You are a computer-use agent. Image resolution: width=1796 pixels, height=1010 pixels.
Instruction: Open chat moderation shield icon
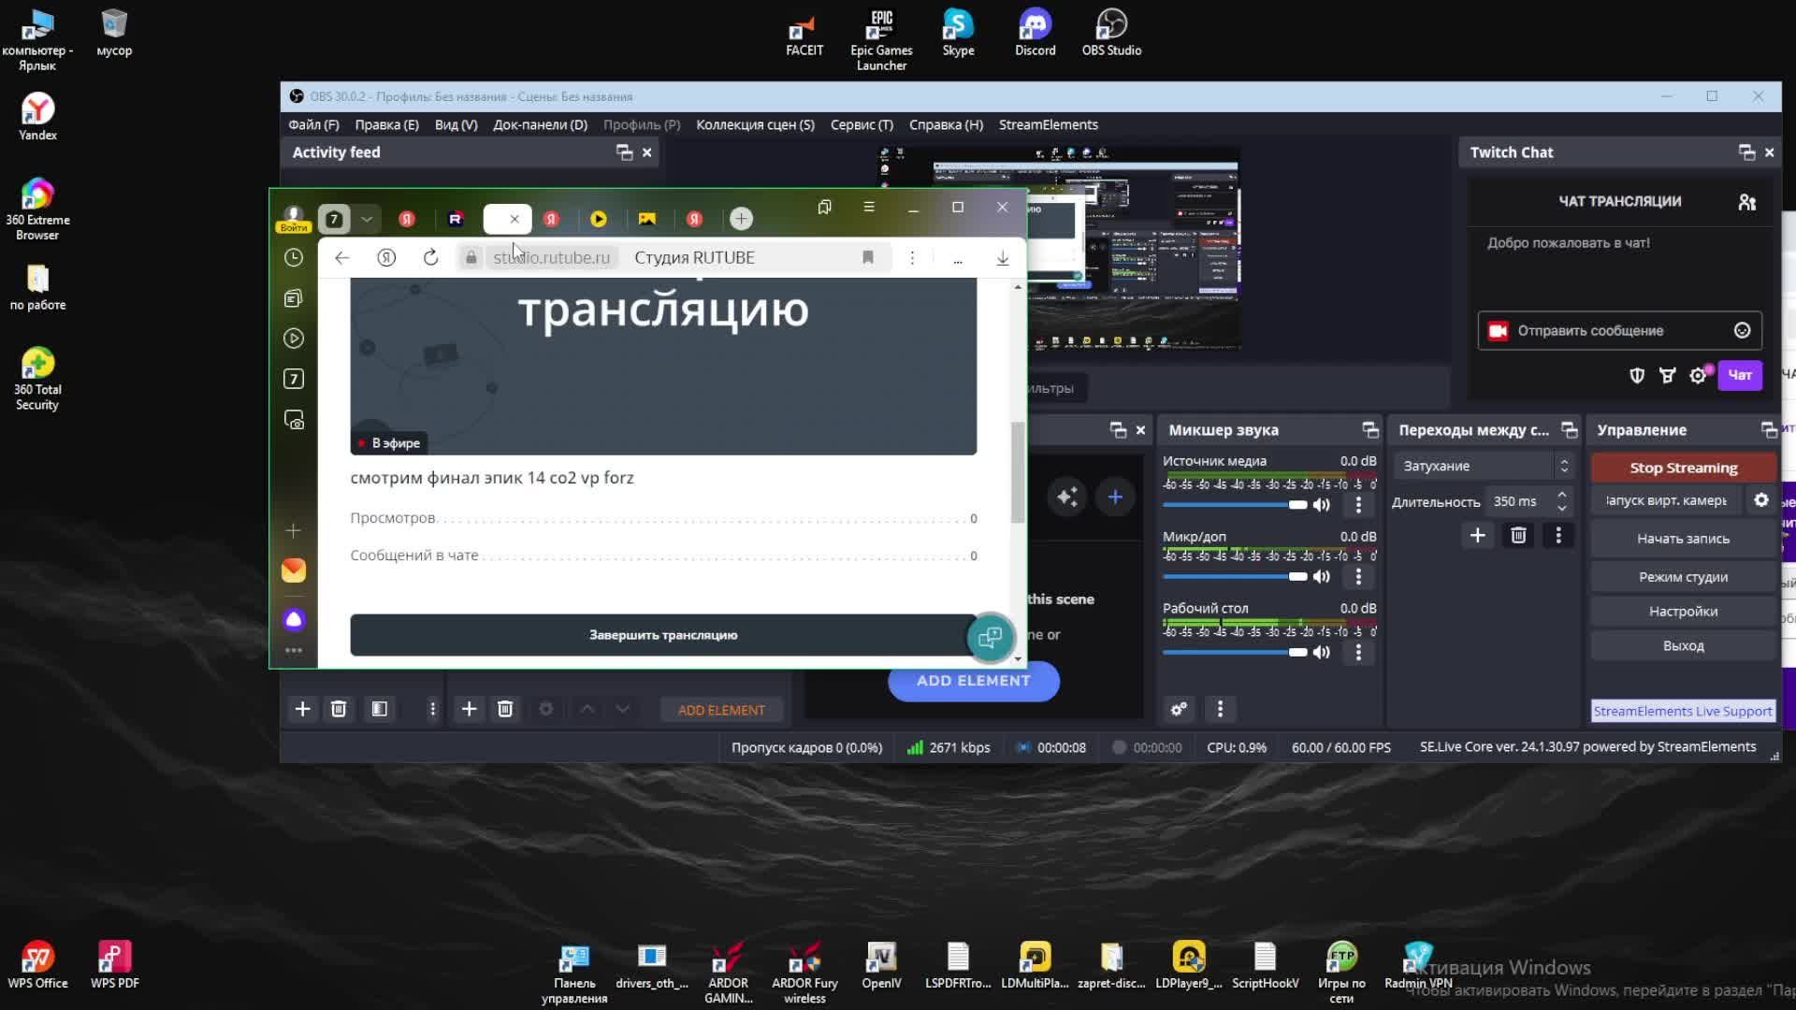tap(1637, 375)
